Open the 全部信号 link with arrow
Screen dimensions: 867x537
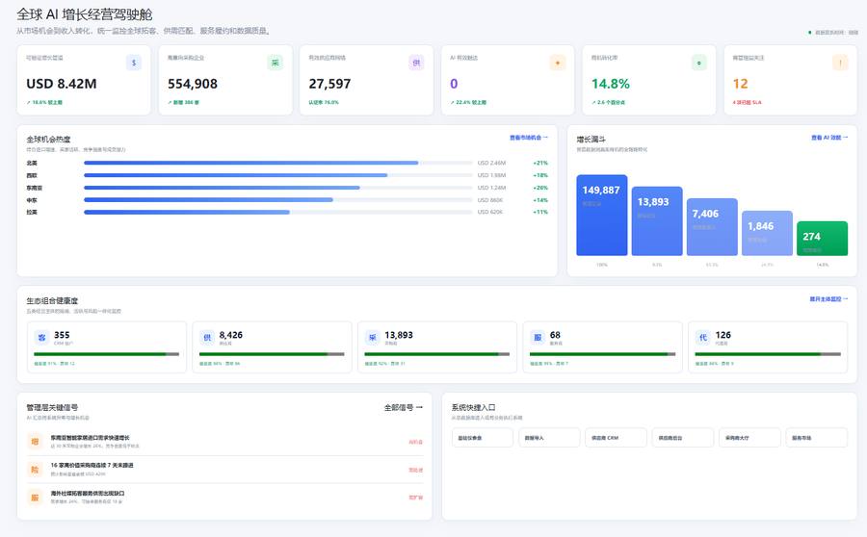[x=404, y=407]
